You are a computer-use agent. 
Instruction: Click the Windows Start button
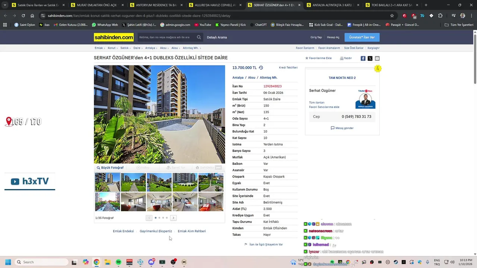(8, 262)
